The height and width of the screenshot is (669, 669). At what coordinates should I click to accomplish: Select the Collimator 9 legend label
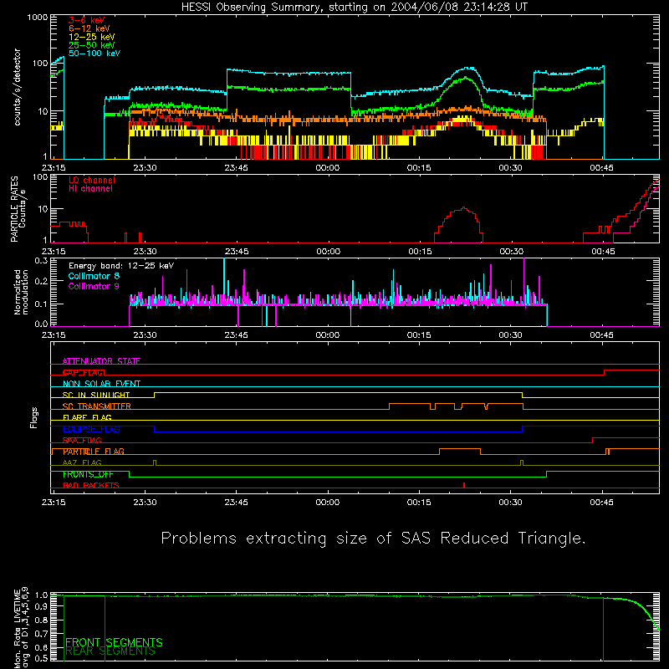click(x=94, y=286)
